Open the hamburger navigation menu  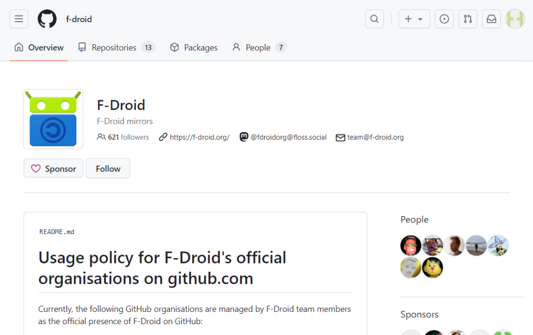pos(19,19)
